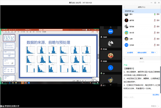Expand the side arrow on shared screen edge
The width and height of the screenshot is (161, 108).
click(98, 56)
